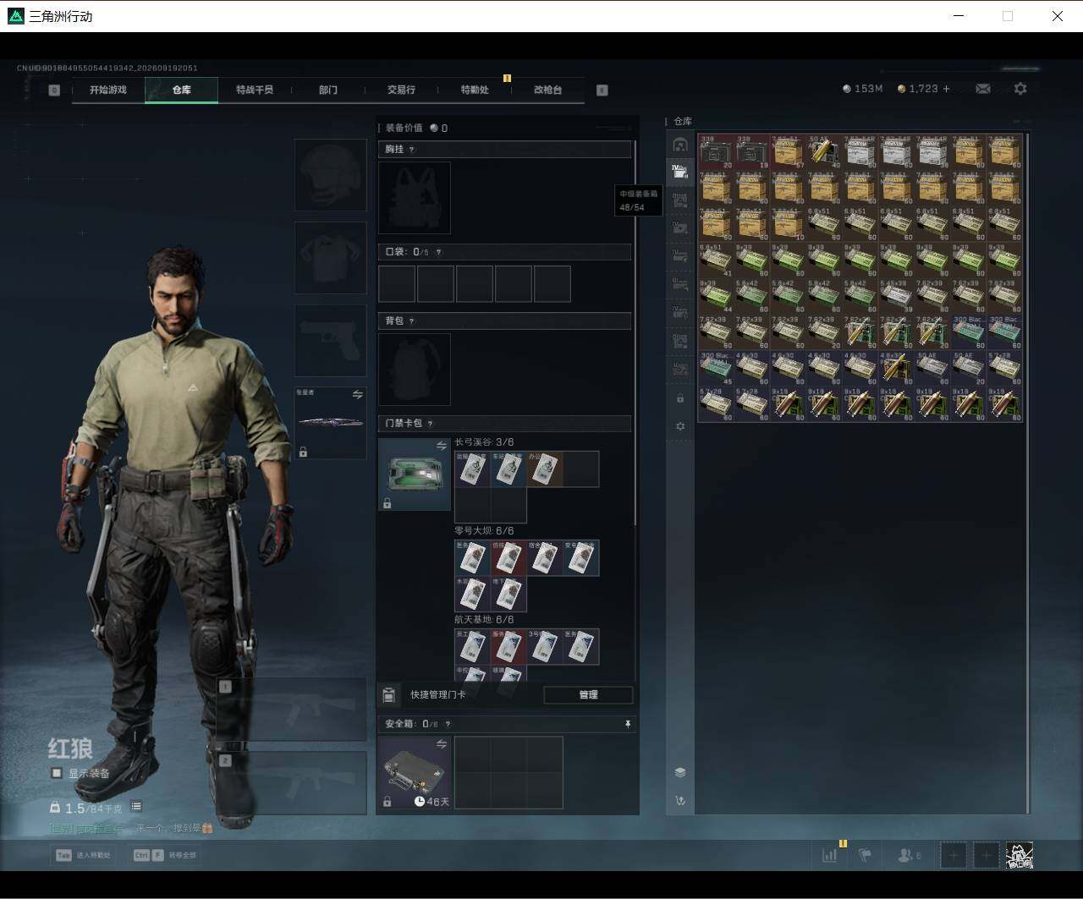Select 300 Blackout ammo box, count 45
Viewport: 1083px width, 899px height.
click(x=716, y=367)
